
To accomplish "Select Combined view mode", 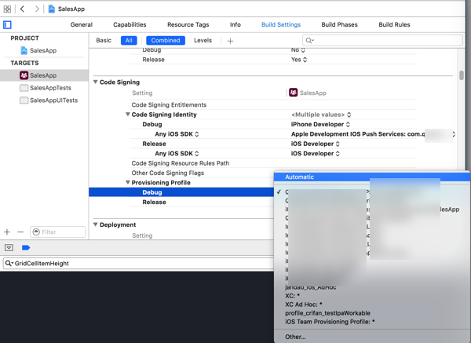I will (166, 40).
